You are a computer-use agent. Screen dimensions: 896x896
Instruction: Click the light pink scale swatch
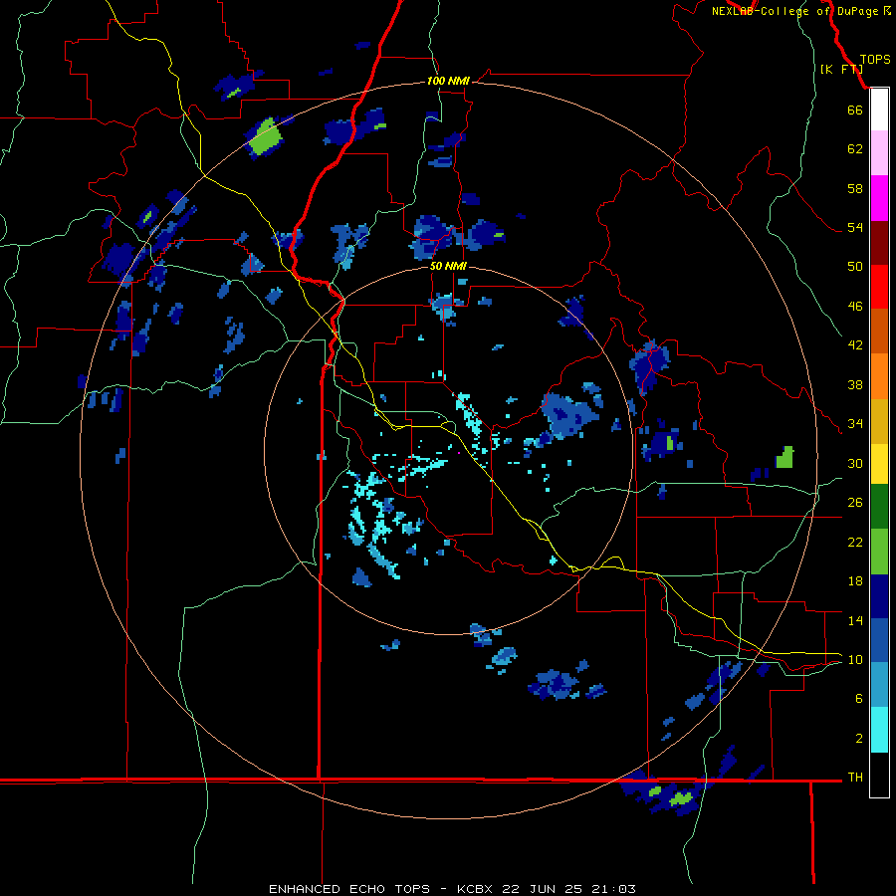[x=879, y=152]
